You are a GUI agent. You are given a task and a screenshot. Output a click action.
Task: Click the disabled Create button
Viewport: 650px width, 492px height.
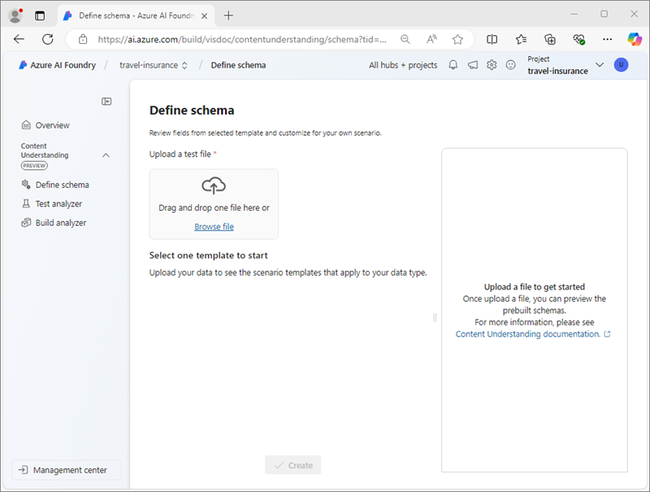click(x=292, y=465)
